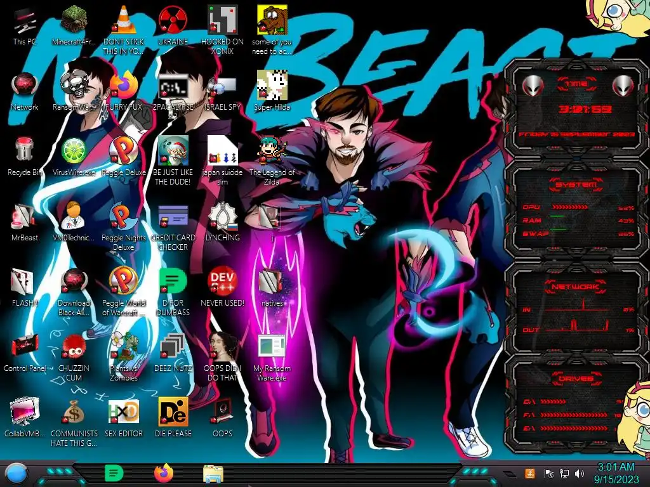Select the HOOKED ON XONIX icon

point(223,20)
